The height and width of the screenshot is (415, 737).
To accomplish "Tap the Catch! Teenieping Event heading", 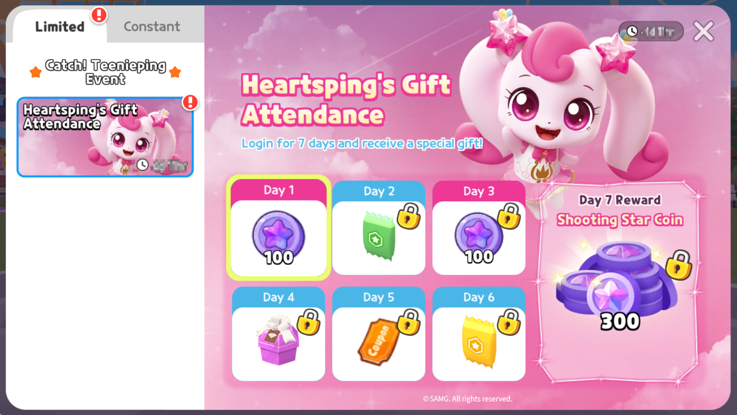I will tap(105, 72).
